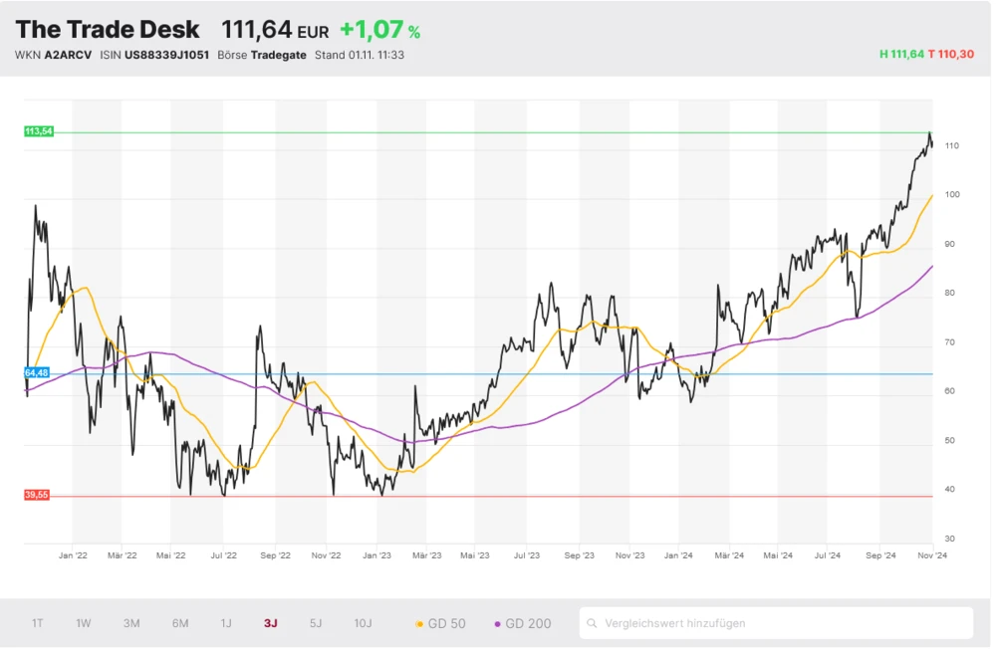Screen dimensions: 996x654
Task: Switch the chart to the 1T range
Action: [37, 624]
